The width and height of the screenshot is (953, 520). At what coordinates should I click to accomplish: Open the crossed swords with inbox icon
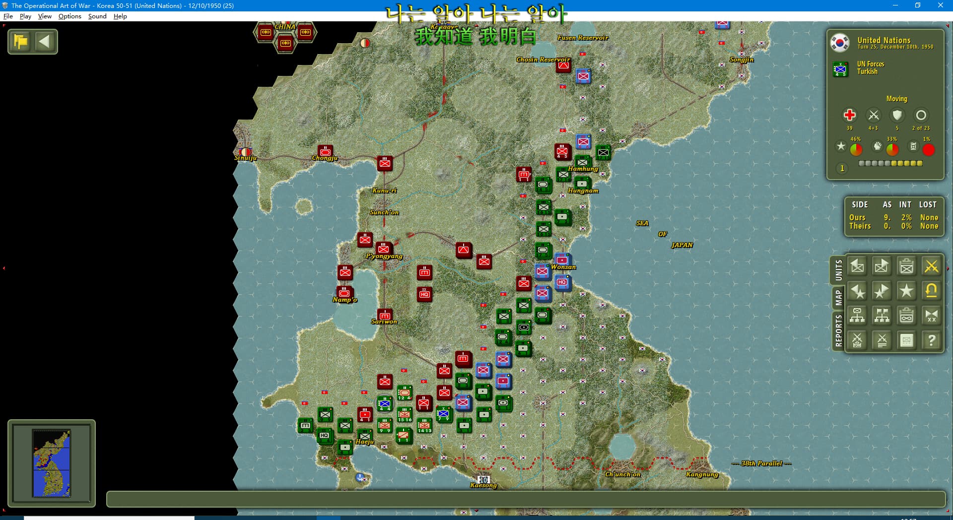[857, 340]
